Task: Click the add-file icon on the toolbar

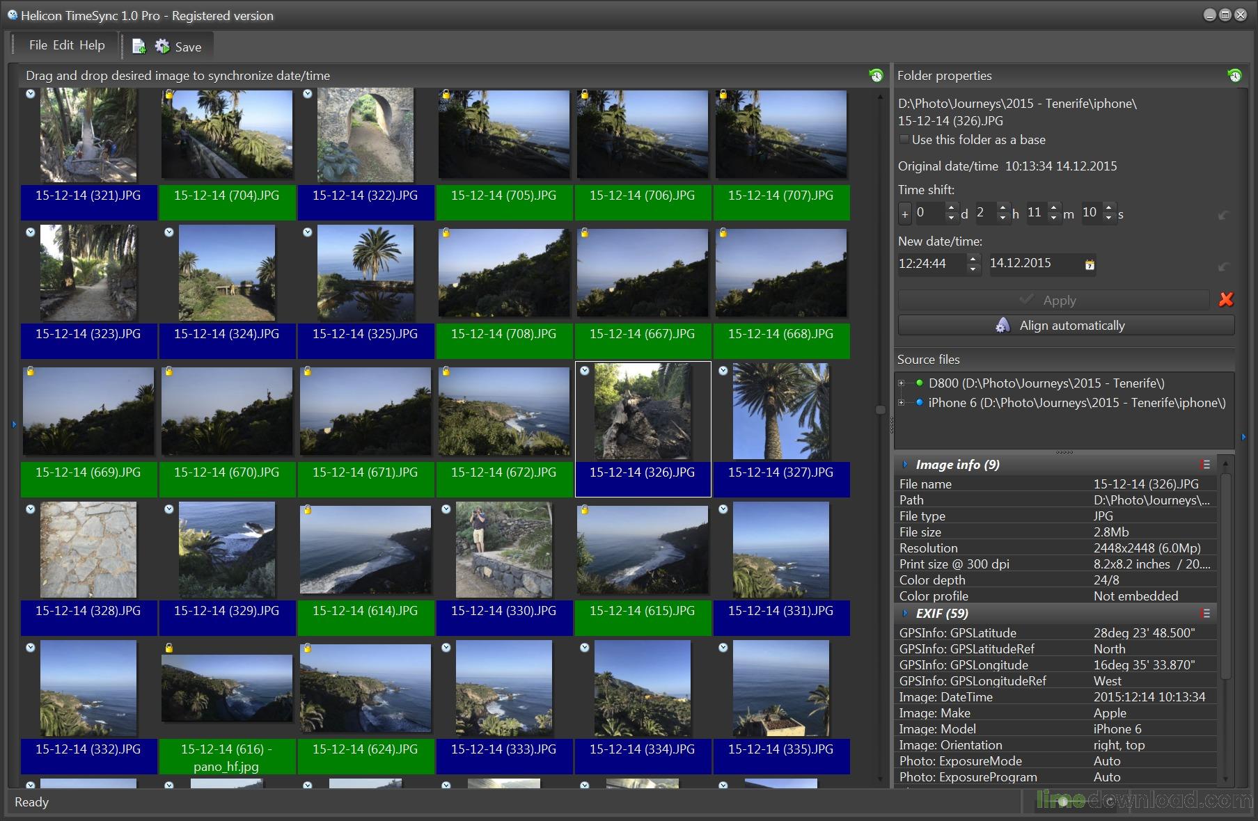Action: tap(137, 46)
